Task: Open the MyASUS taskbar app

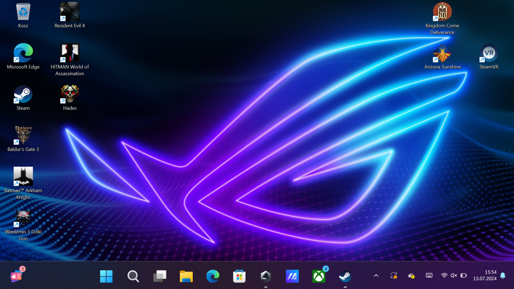Action: 292,276
